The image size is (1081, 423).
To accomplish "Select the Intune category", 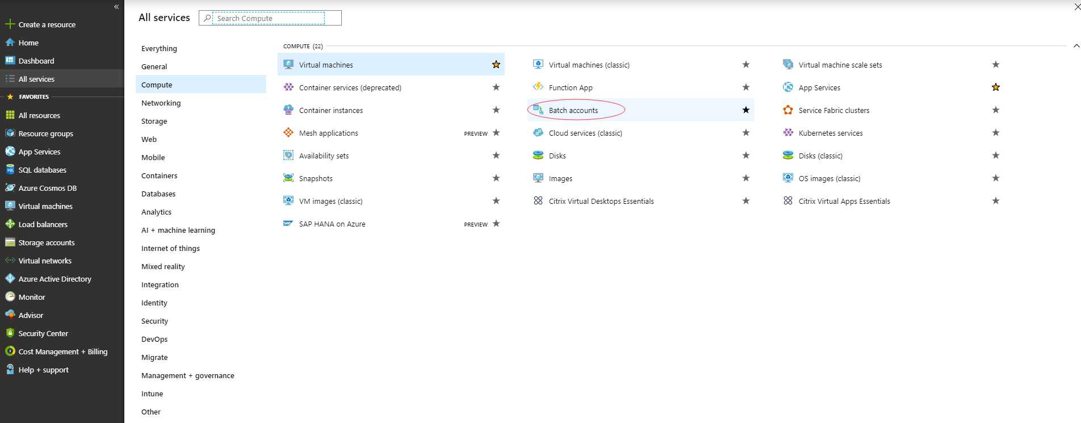I will coord(201,393).
